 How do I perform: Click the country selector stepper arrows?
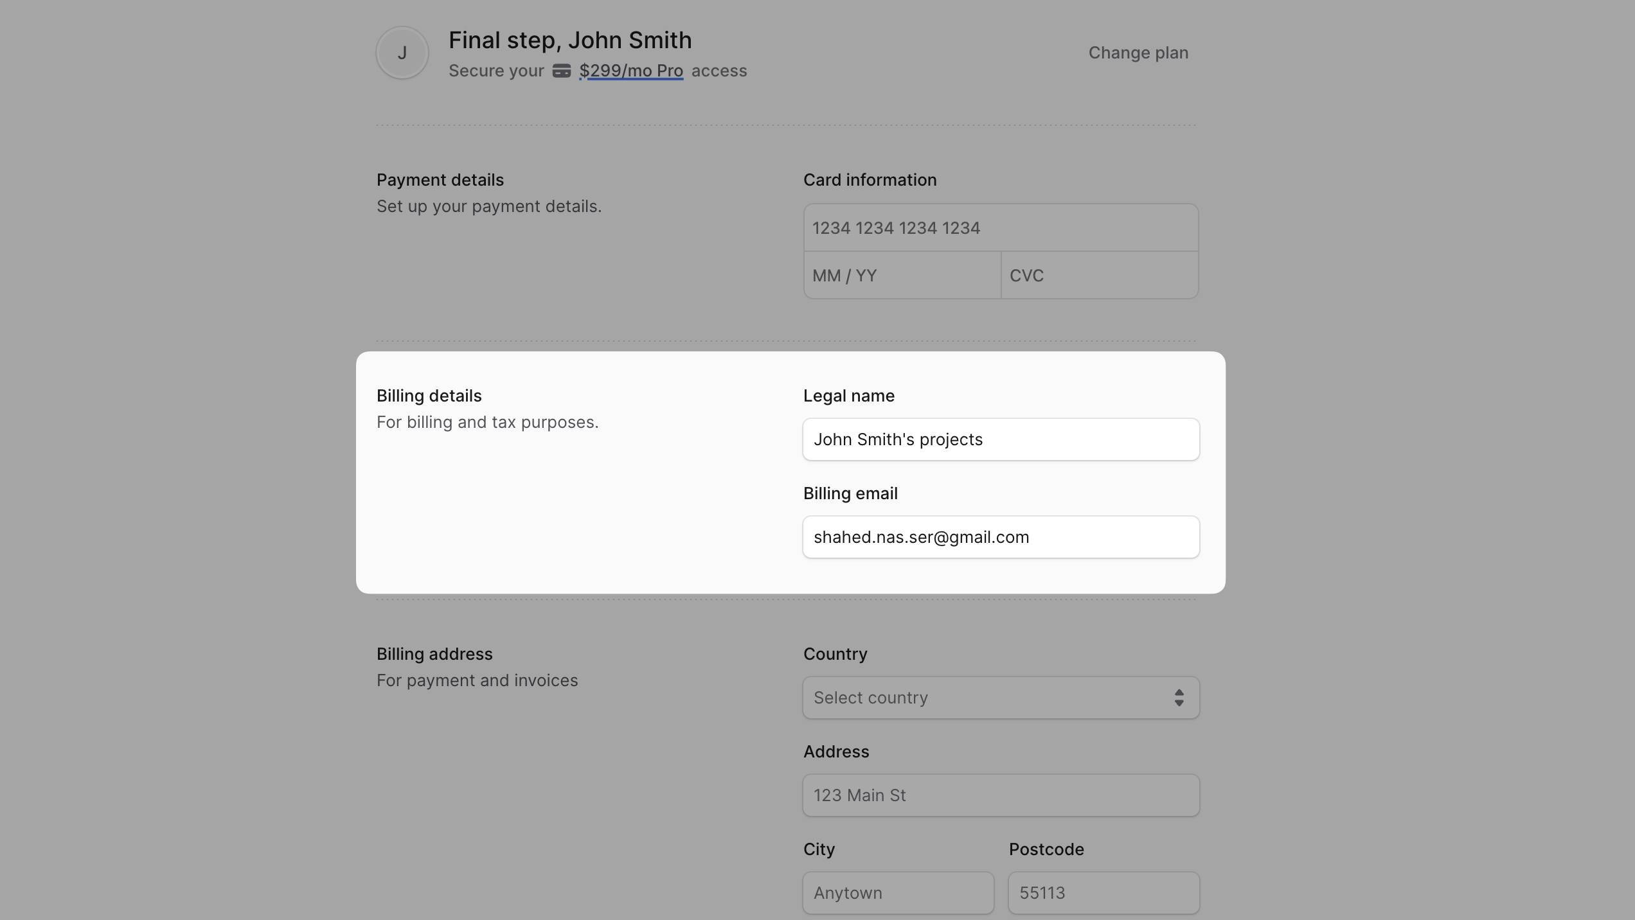1179,697
